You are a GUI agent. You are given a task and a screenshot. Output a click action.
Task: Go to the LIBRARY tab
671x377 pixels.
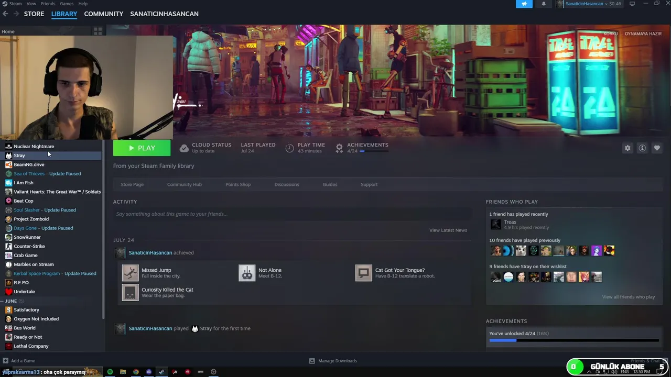[x=64, y=14]
